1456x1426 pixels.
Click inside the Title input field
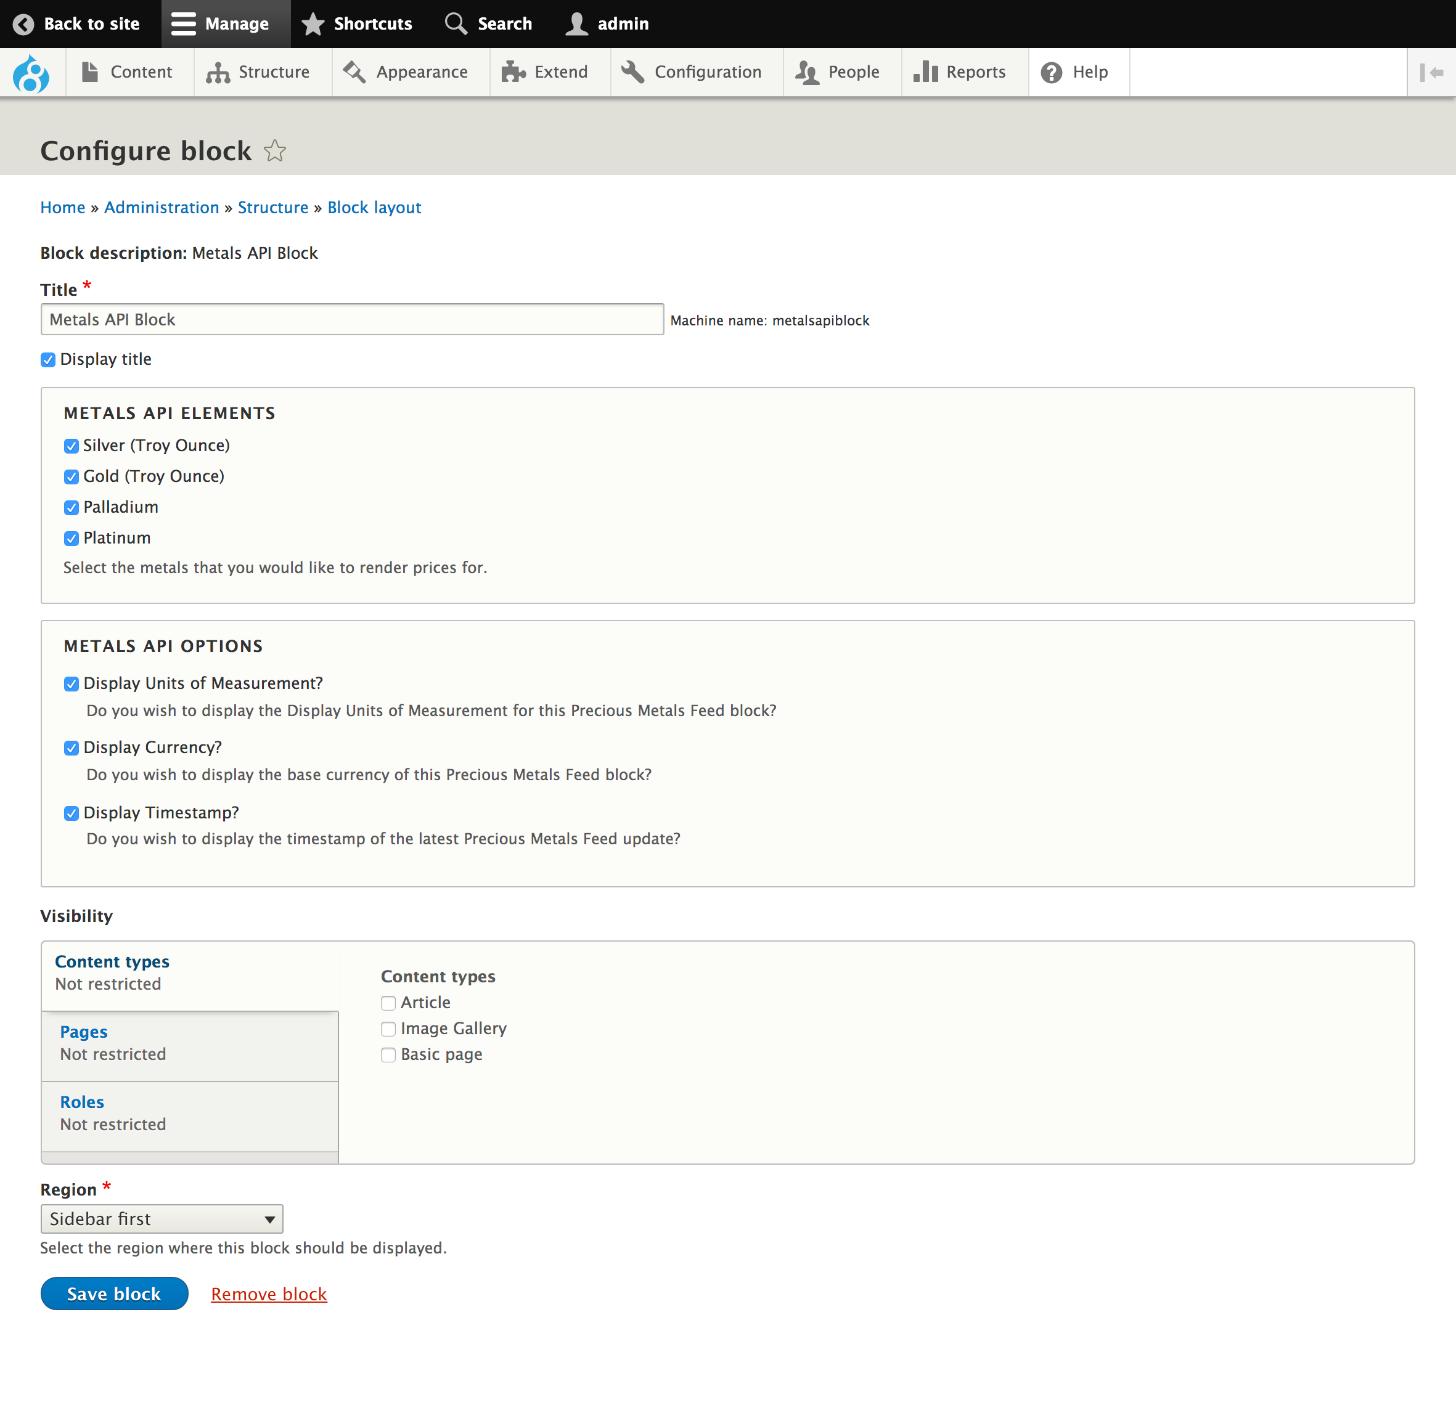coord(352,319)
